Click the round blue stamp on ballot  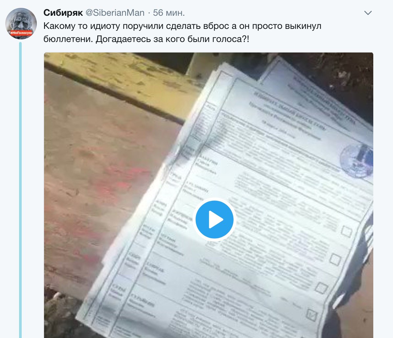pos(357,160)
